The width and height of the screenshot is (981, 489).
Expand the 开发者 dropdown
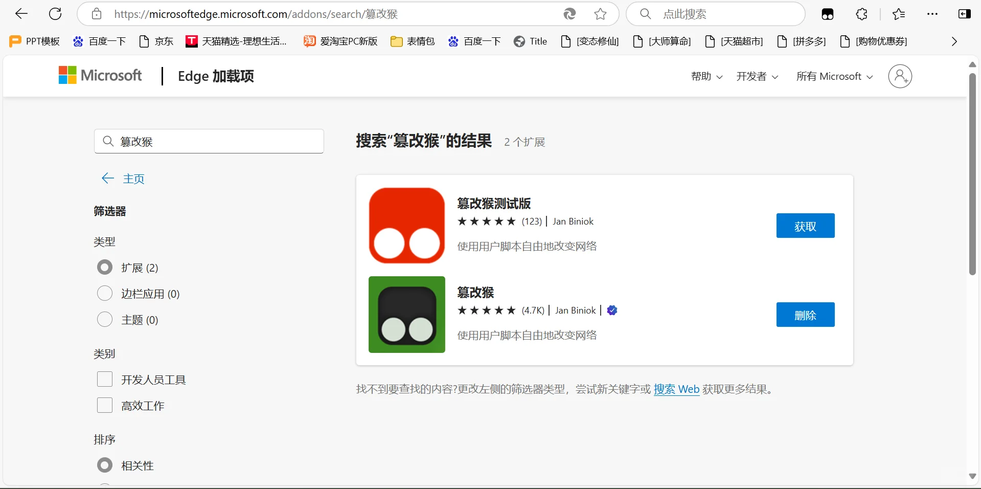click(757, 76)
